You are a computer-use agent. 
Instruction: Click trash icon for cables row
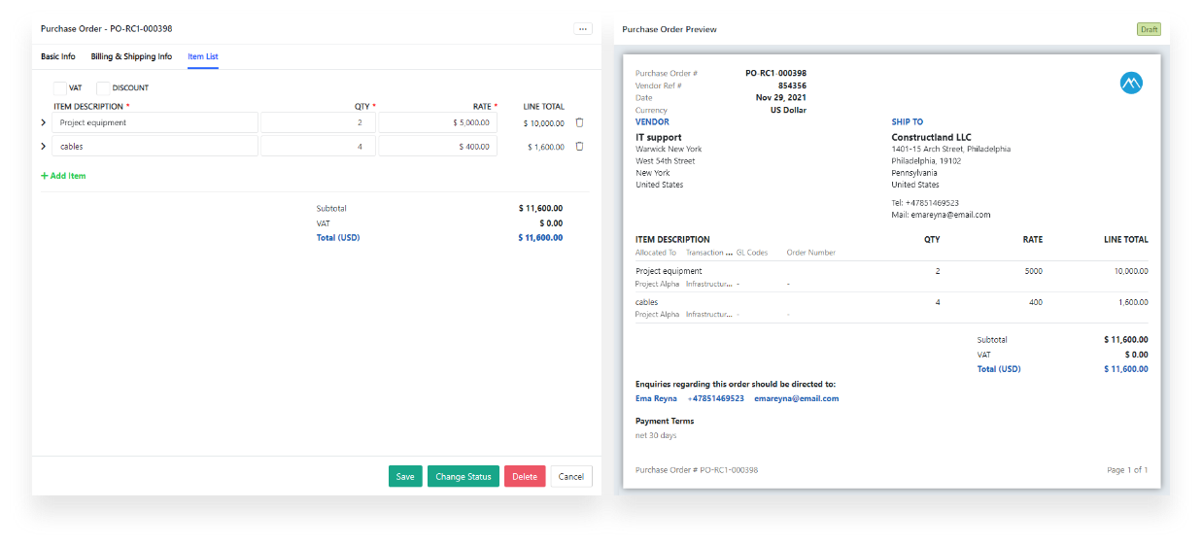click(x=579, y=147)
